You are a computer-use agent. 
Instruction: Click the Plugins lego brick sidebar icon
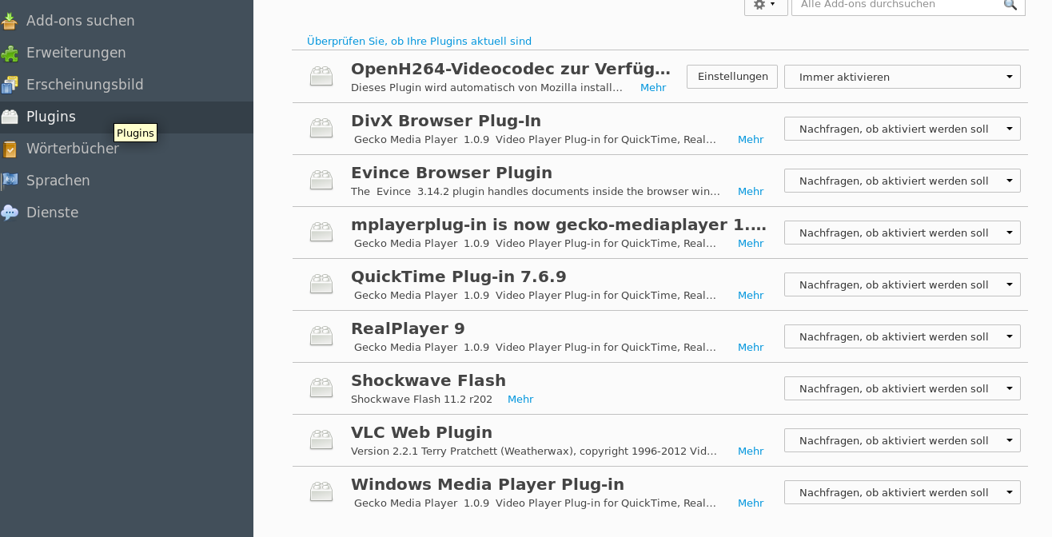click(x=9, y=117)
